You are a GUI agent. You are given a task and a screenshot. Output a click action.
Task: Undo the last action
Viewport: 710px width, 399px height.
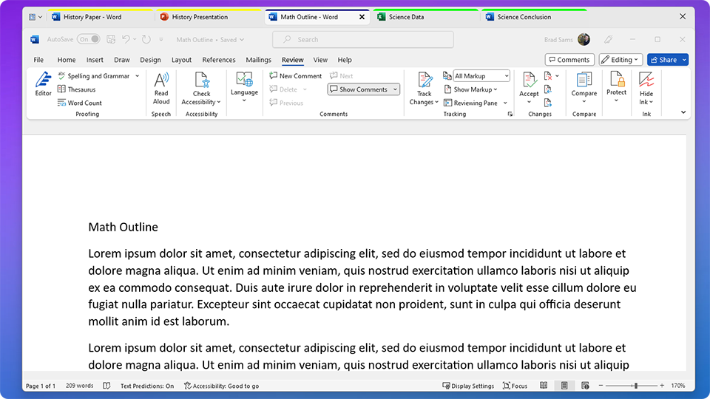(x=126, y=39)
